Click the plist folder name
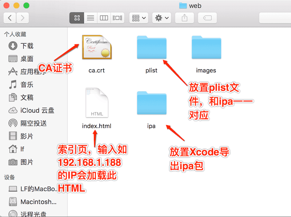The image size is (291, 217). click(x=151, y=70)
